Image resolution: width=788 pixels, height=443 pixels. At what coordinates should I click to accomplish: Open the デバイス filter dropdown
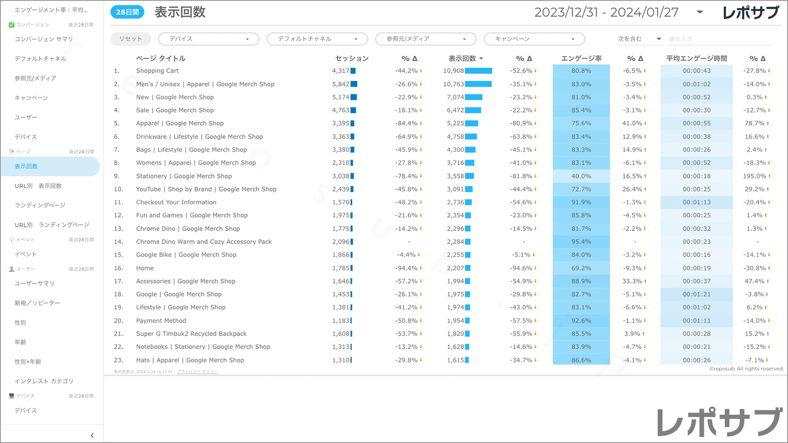[x=208, y=39]
